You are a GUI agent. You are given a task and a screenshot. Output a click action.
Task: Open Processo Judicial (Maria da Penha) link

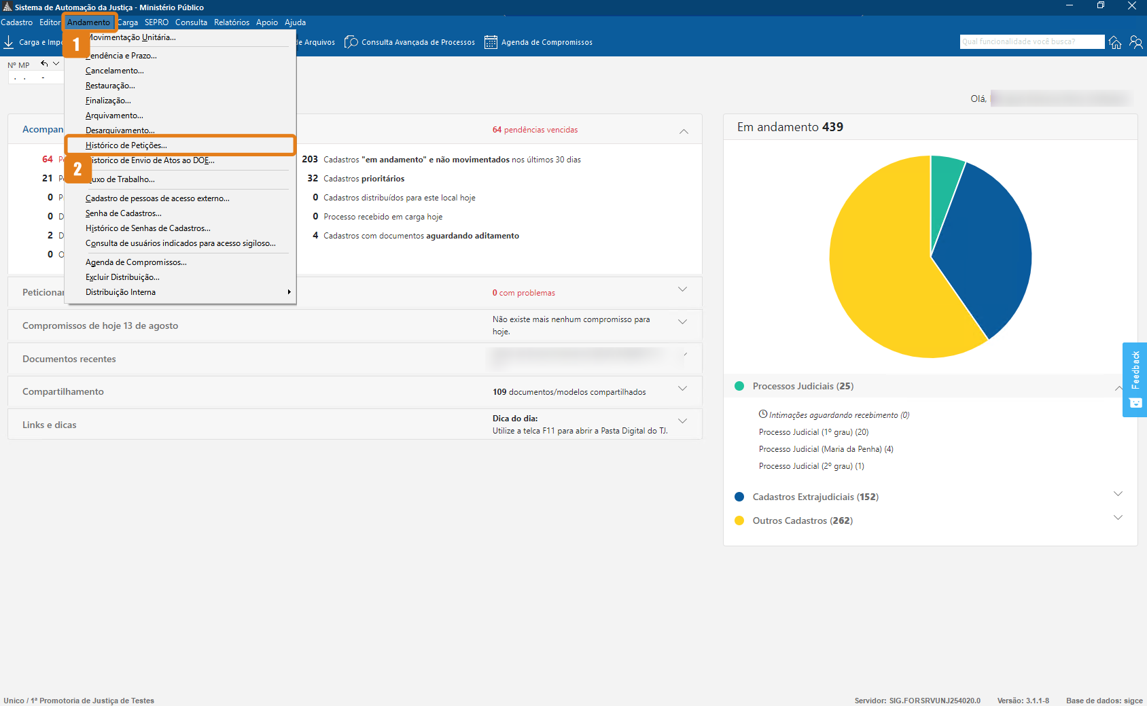click(826, 449)
